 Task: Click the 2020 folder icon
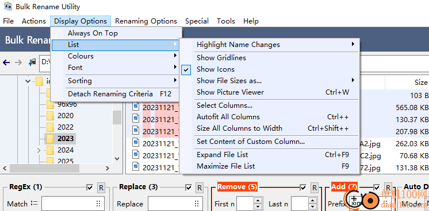[50, 116]
